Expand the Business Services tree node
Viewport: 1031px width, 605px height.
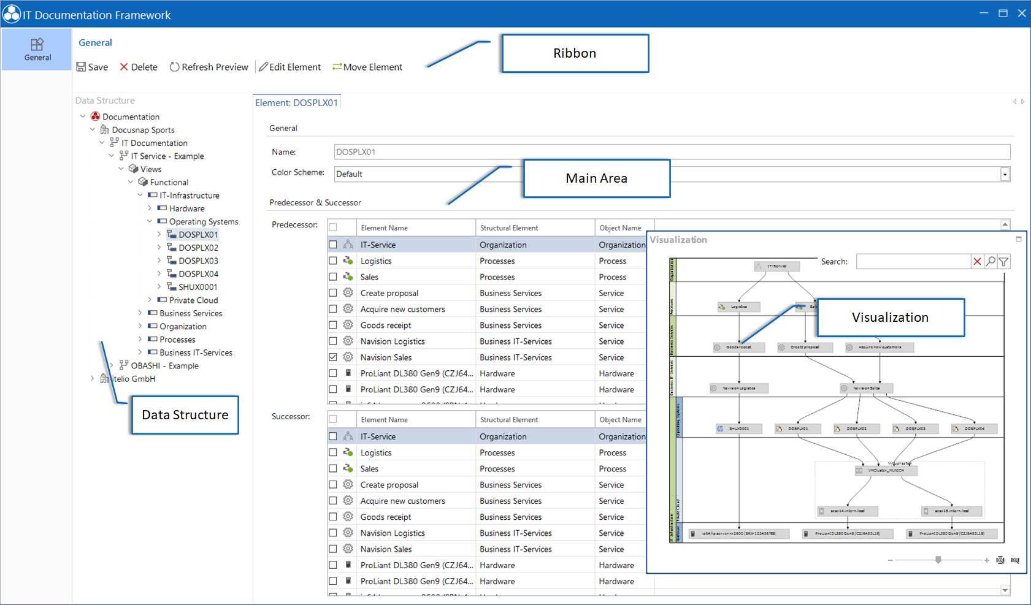click(140, 313)
